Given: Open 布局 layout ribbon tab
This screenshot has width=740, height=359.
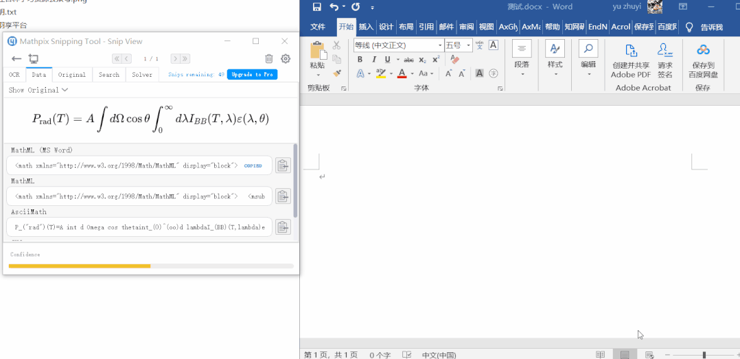Looking at the screenshot, I should [x=406, y=27].
